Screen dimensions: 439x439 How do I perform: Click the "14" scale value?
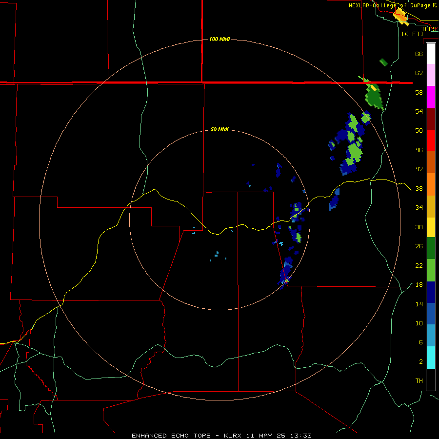(x=419, y=304)
